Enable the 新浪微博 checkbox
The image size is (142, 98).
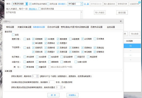(x=25, y=67)
